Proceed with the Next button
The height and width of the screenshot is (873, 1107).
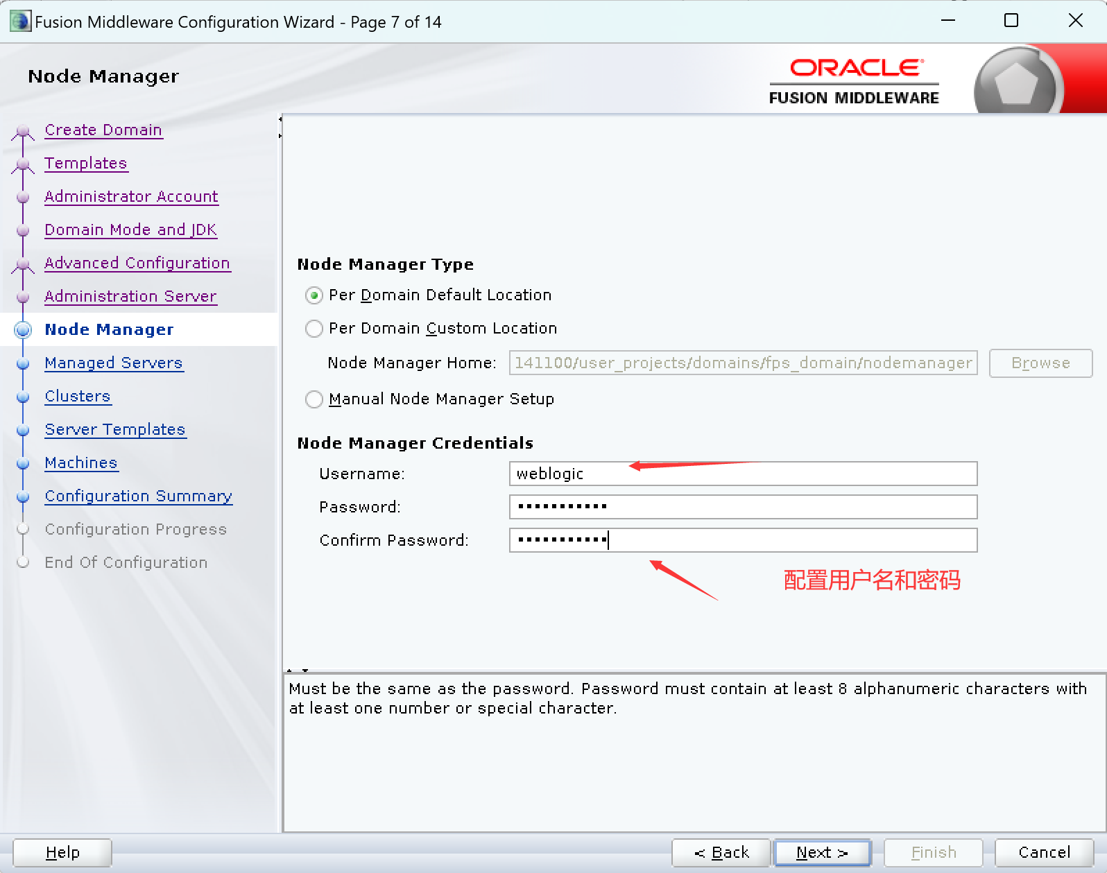[823, 853]
